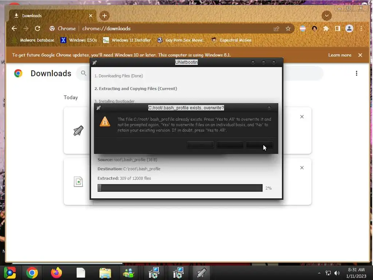Click '1. Downloading Files (Done)' step
Viewport: 373px width, 280px height.
click(x=119, y=76)
